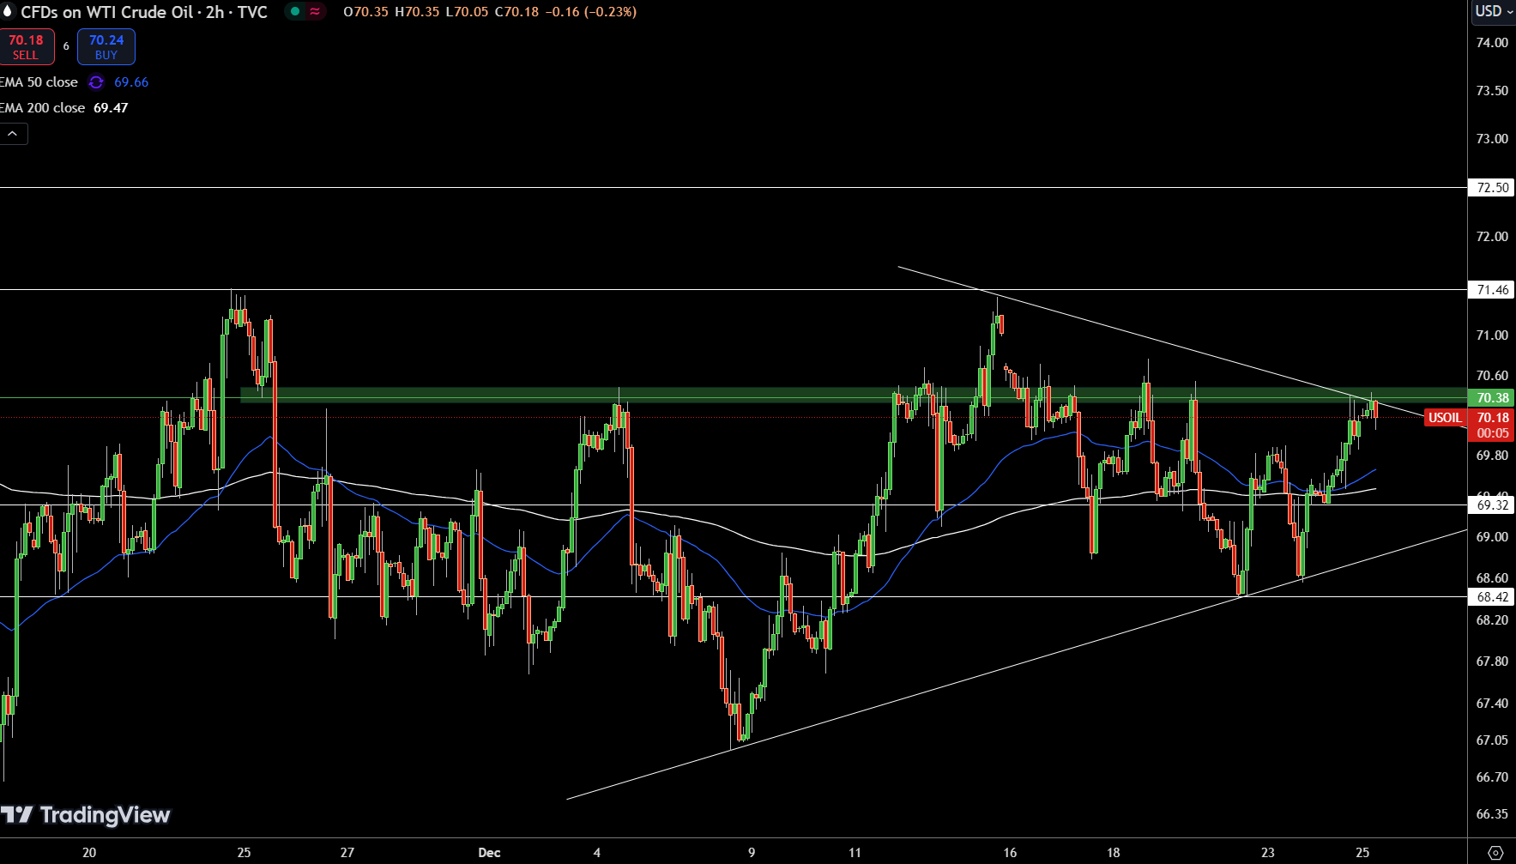The width and height of the screenshot is (1516, 864).
Task: Click the 74.00 price scale label
Action: tap(1492, 43)
